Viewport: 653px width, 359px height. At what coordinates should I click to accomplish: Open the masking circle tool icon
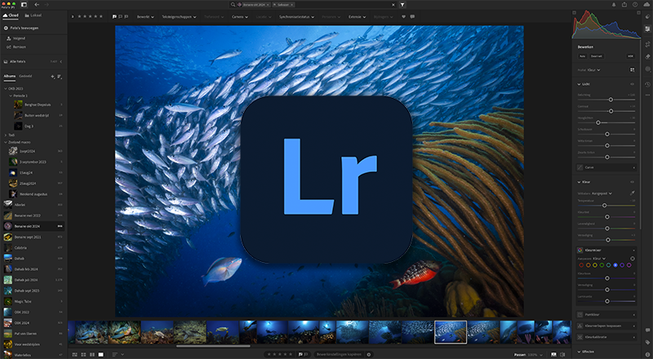tap(647, 69)
